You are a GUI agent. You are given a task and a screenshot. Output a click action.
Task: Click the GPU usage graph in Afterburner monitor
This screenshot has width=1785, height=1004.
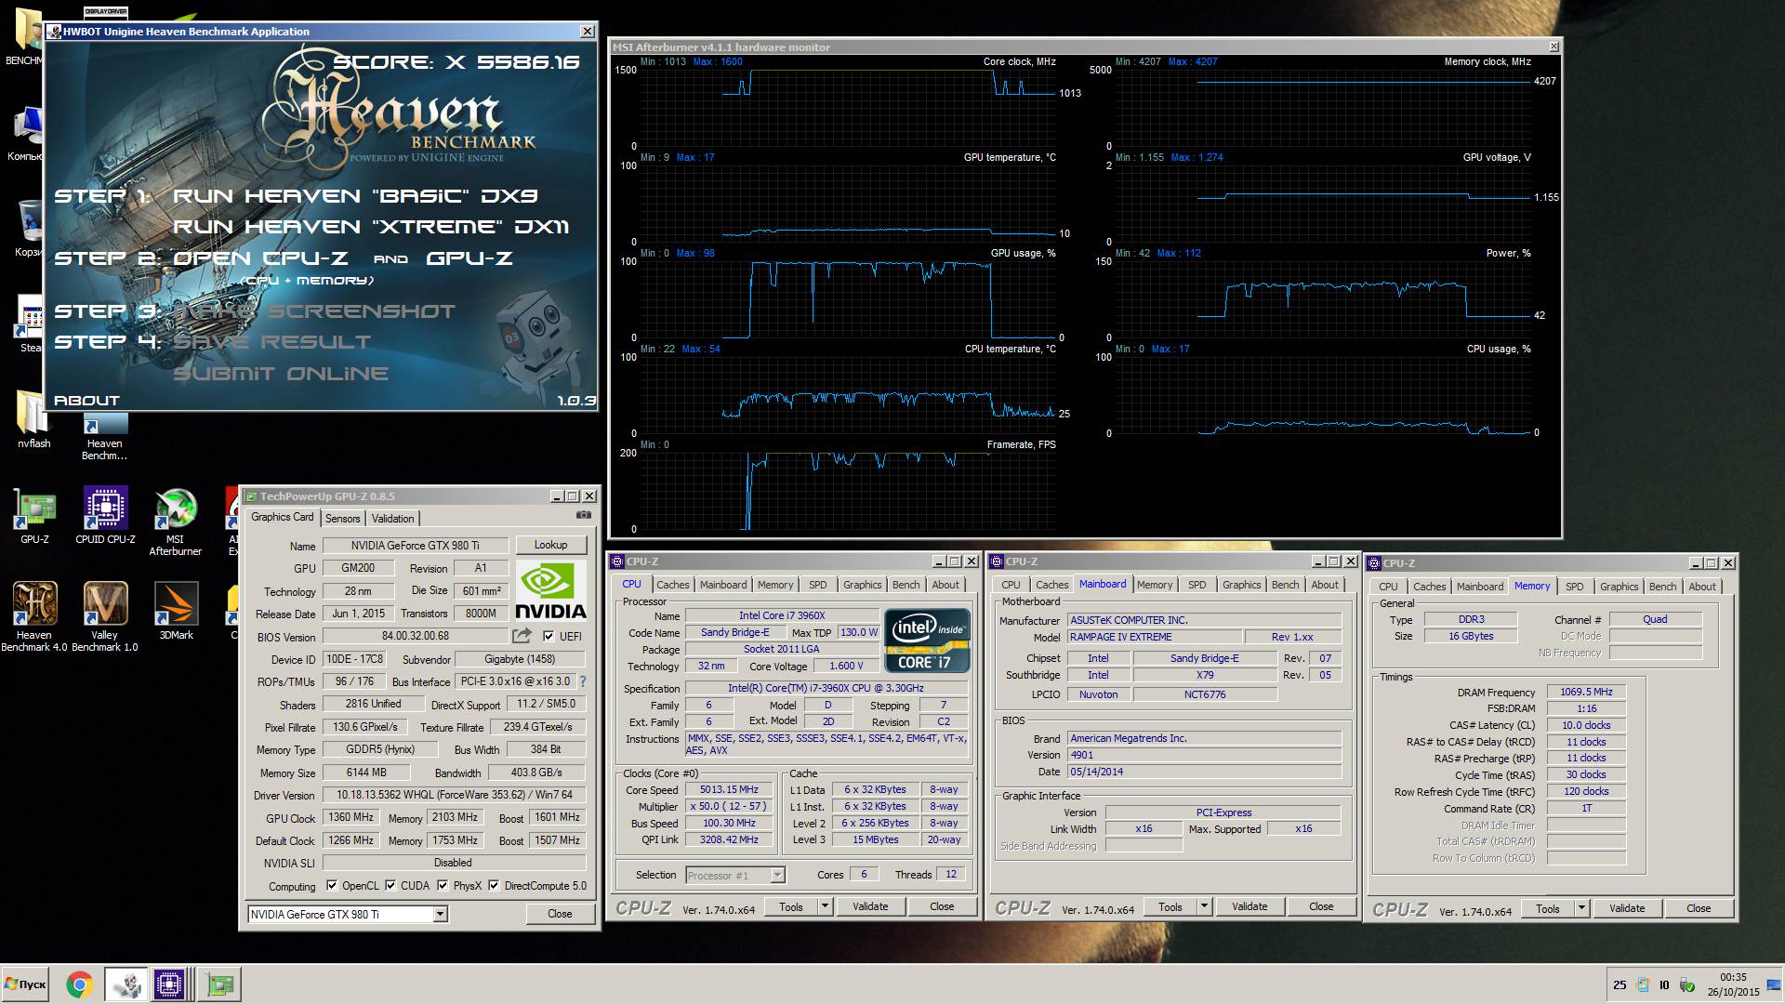point(847,299)
